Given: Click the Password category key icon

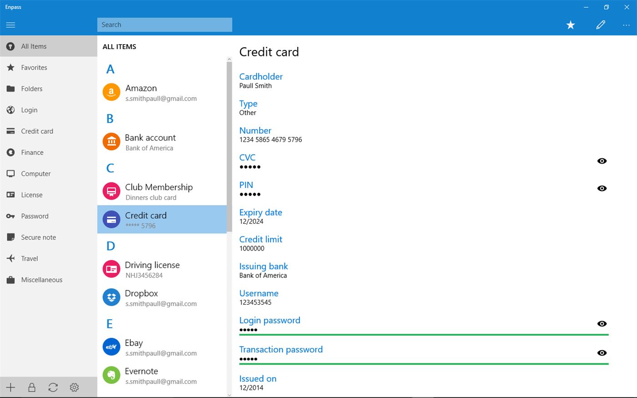Looking at the screenshot, I should [10, 216].
